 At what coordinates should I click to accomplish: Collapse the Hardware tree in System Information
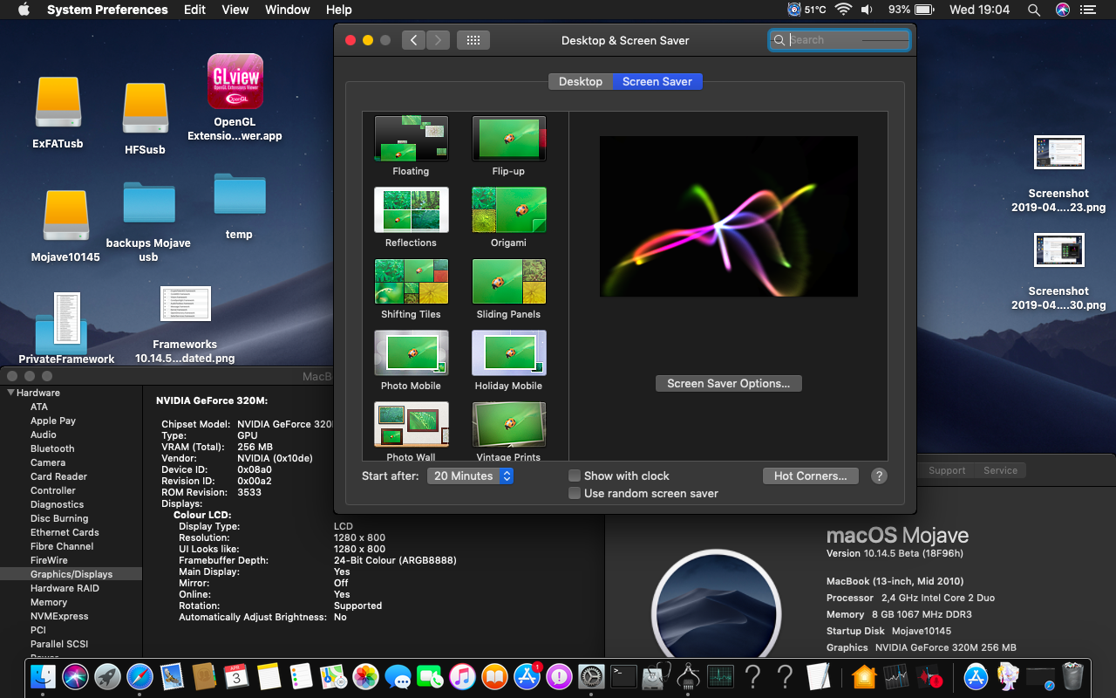[x=10, y=393]
